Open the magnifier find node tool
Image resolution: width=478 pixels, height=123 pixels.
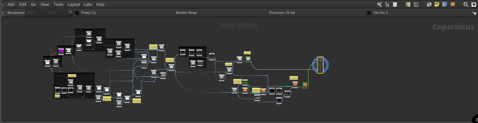coord(466,5)
